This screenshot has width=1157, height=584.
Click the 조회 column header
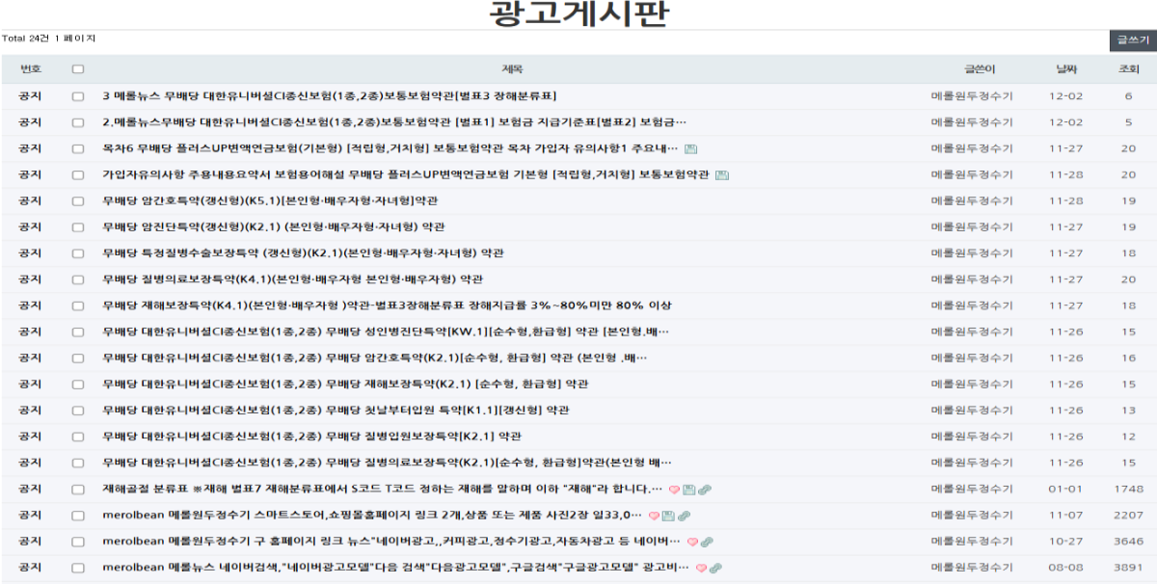pos(1128,69)
